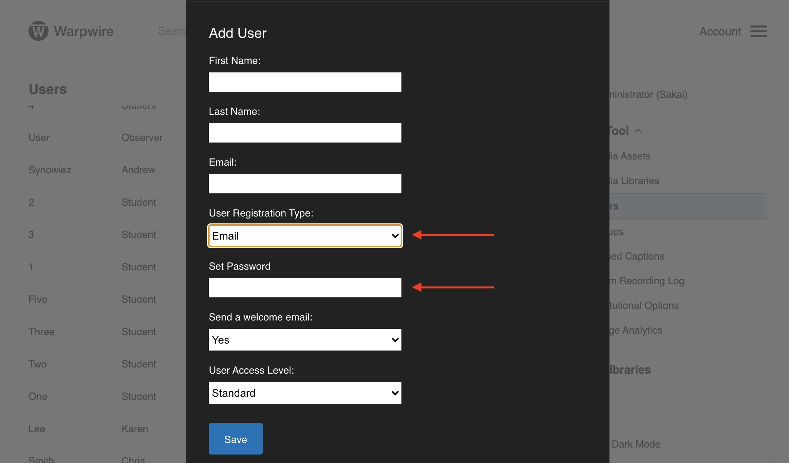The height and width of the screenshot is (463, 789).
Task: Open the hamburger menu icon
Action: click(758, 31)
